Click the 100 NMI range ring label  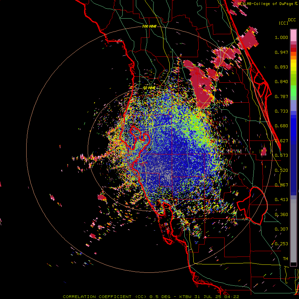pos(149,26)
